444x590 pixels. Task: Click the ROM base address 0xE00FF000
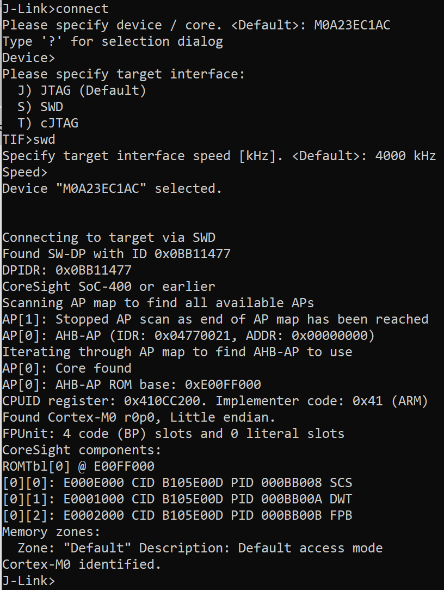point(223,385)
